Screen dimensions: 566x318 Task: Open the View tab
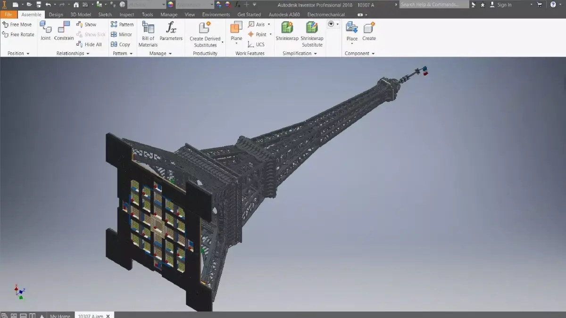point(190,15)
